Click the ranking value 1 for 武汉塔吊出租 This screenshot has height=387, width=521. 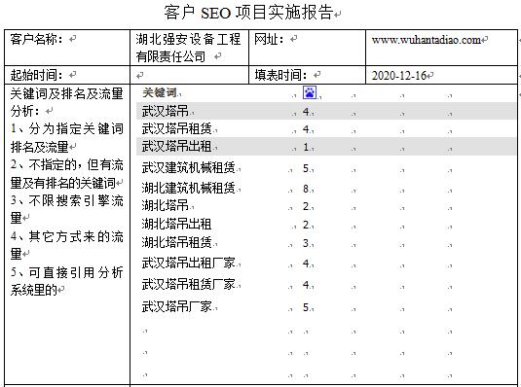[306, 147]
